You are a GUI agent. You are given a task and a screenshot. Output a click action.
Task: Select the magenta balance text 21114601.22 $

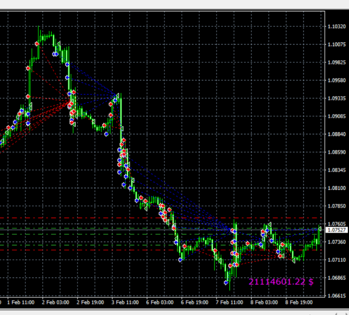[281, 282]
